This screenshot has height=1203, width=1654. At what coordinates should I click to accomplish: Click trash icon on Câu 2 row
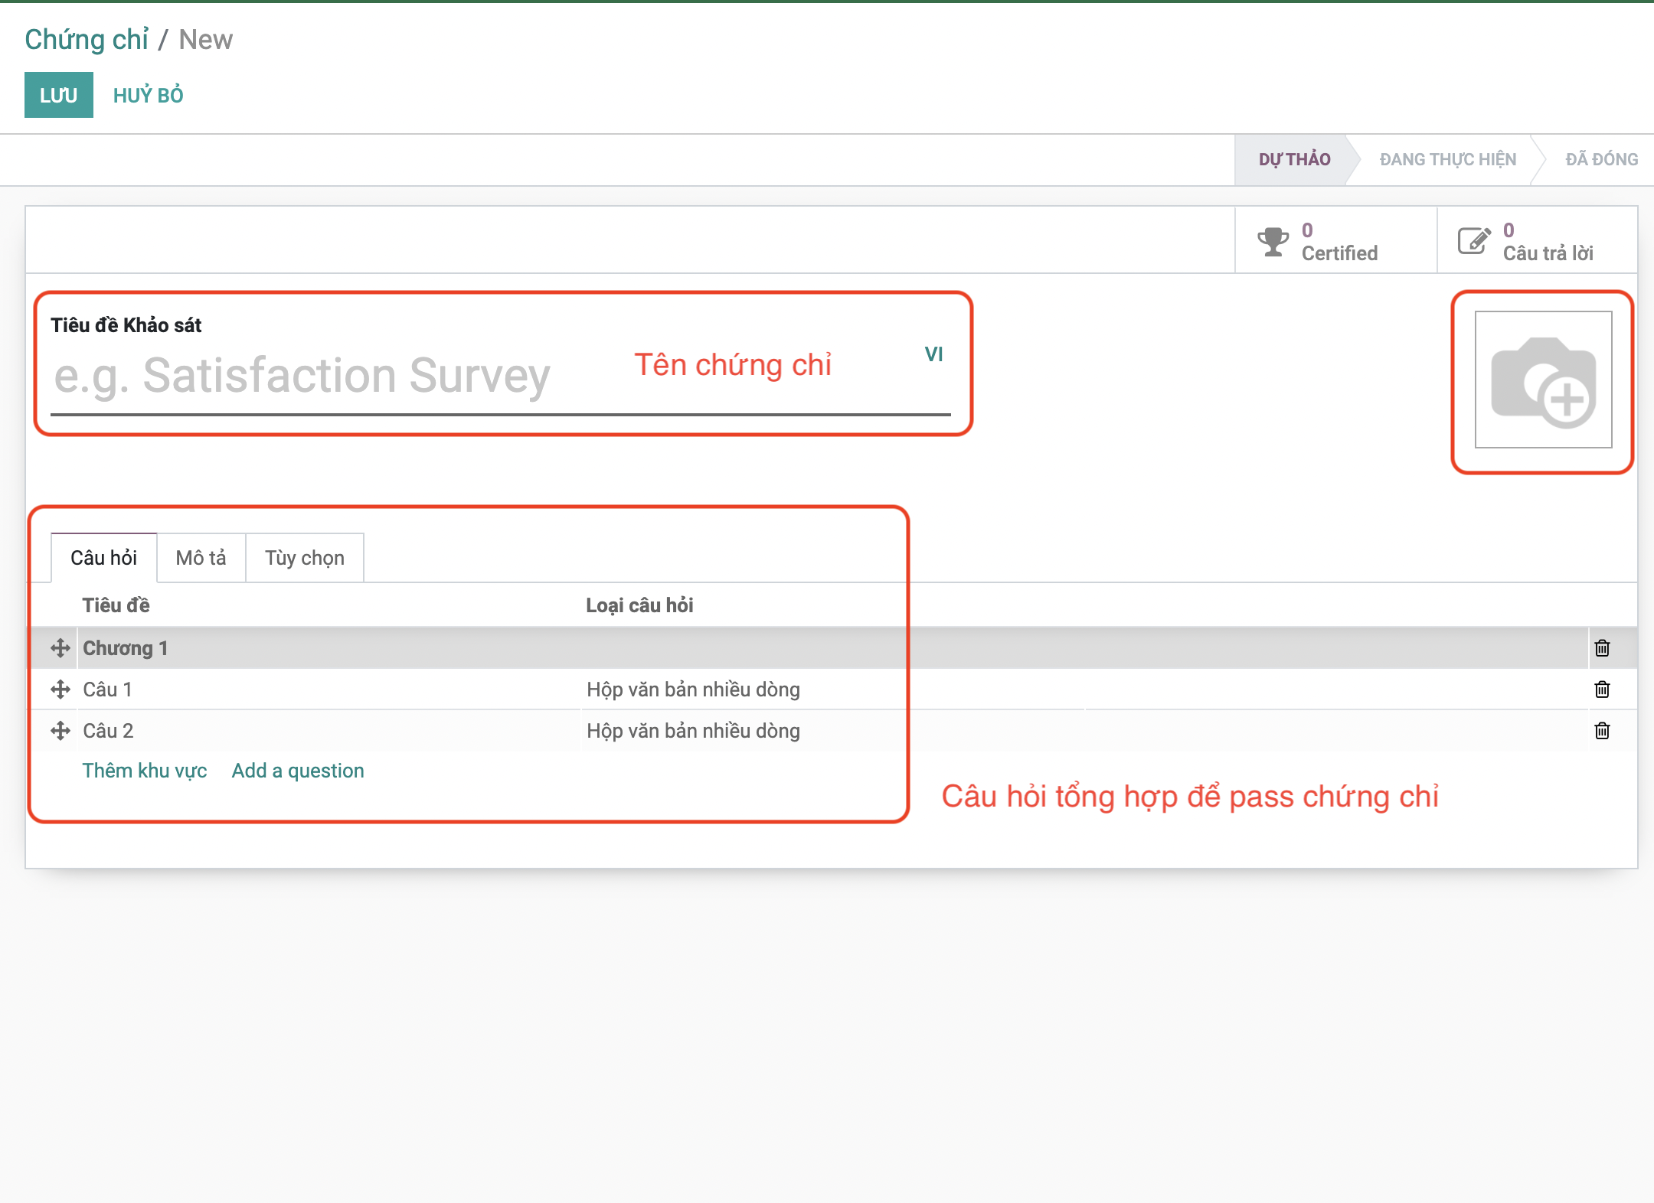tap(1602, 731)
